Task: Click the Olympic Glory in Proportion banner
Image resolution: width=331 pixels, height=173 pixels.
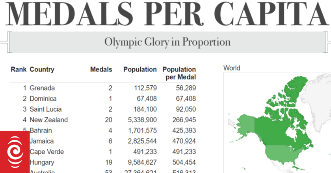Action: tap(167, 42)
